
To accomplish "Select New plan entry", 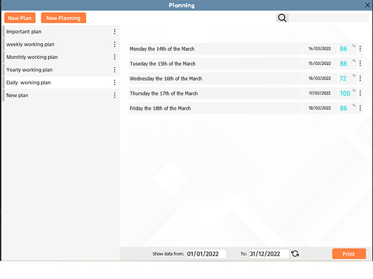I will click(x=61, y=95).
